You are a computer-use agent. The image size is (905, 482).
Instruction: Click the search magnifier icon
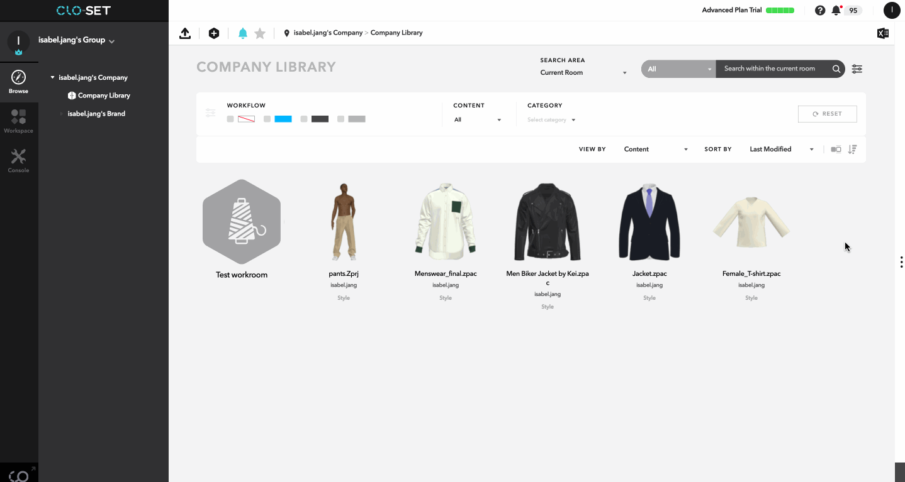(x=836, y=68)
